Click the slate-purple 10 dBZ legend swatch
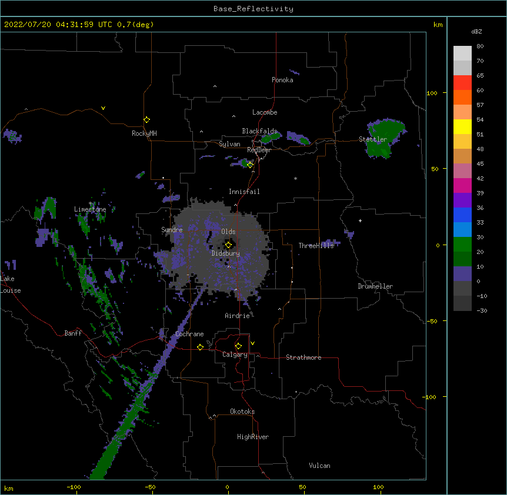The height and width of the screenshot is (495, 507). (462, 274)
